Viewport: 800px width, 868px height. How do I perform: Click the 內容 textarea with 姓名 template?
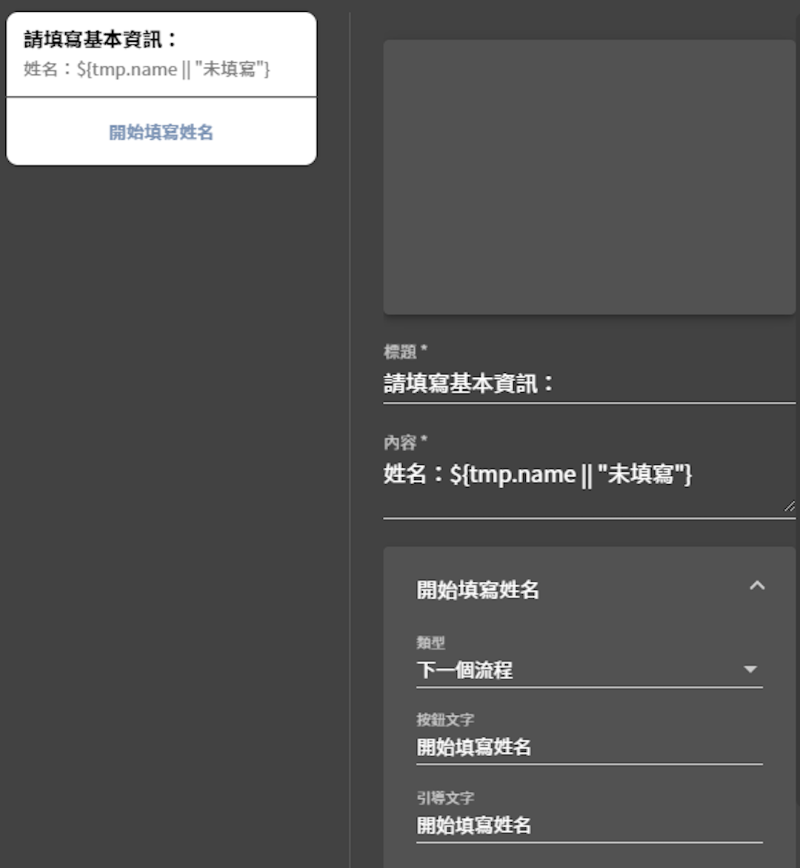tap(590, 487)
